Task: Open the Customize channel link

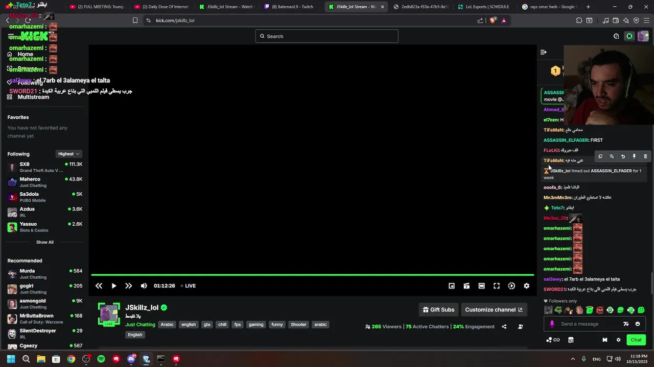Action: (494, 309)
